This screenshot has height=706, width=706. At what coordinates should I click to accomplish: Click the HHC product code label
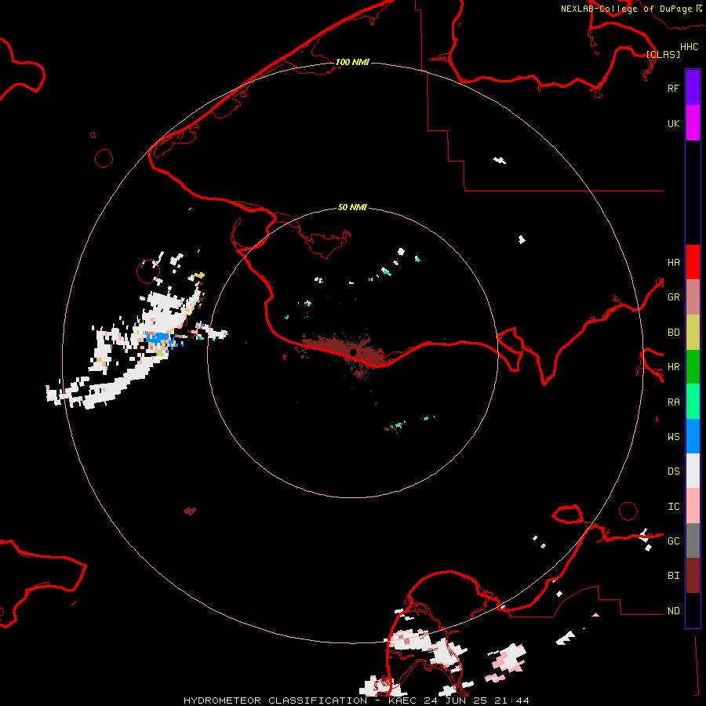point(690,47)
